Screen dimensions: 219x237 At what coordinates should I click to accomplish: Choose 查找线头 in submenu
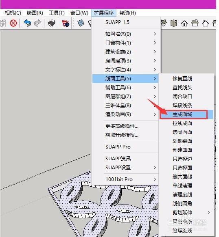pos(186,88)
